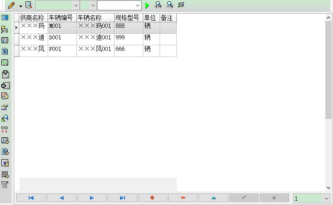Viewport: 333px width, 205px height.
Task: Click the looping arrows refresh icon
Action: coord(181,5)
